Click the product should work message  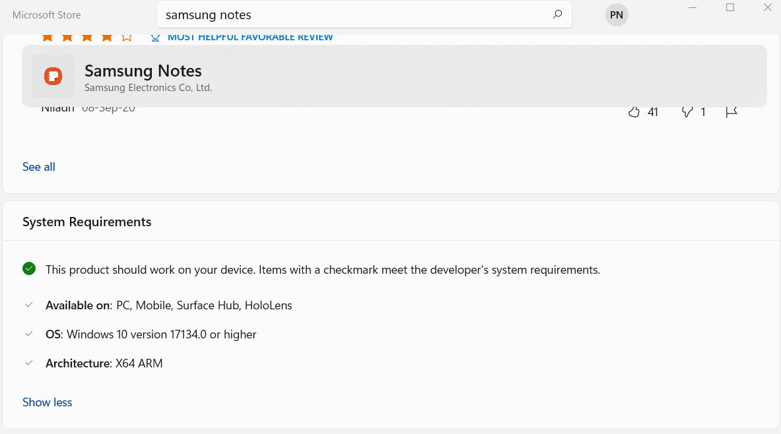[323, 270]
